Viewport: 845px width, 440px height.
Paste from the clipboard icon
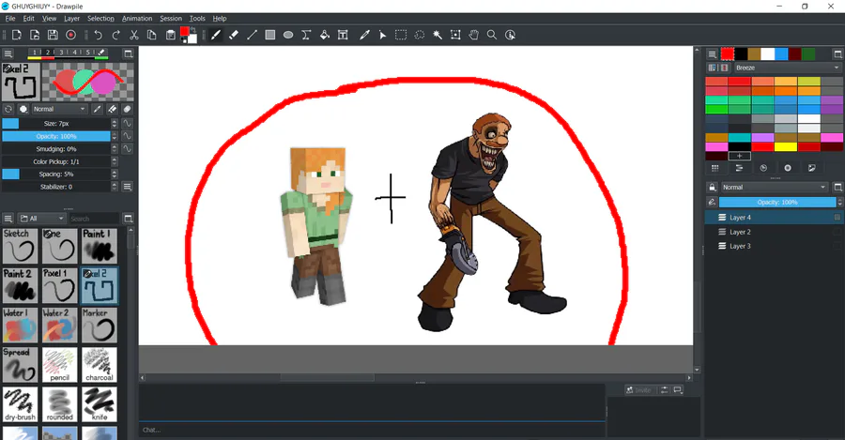coord(170,35)
